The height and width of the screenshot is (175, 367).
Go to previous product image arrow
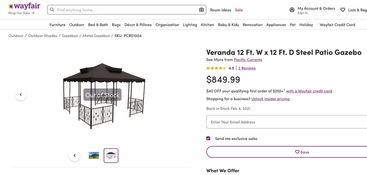(21, 95)
